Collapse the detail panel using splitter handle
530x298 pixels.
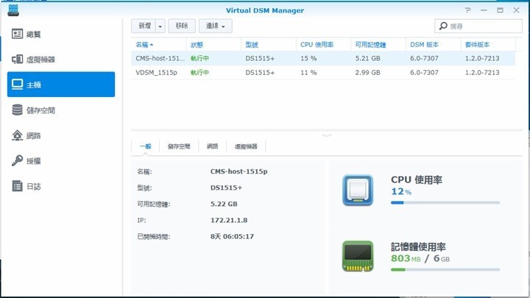pos(325,135)
